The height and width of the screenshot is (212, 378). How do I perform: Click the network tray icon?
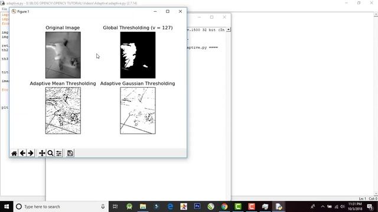pos(336,207)
